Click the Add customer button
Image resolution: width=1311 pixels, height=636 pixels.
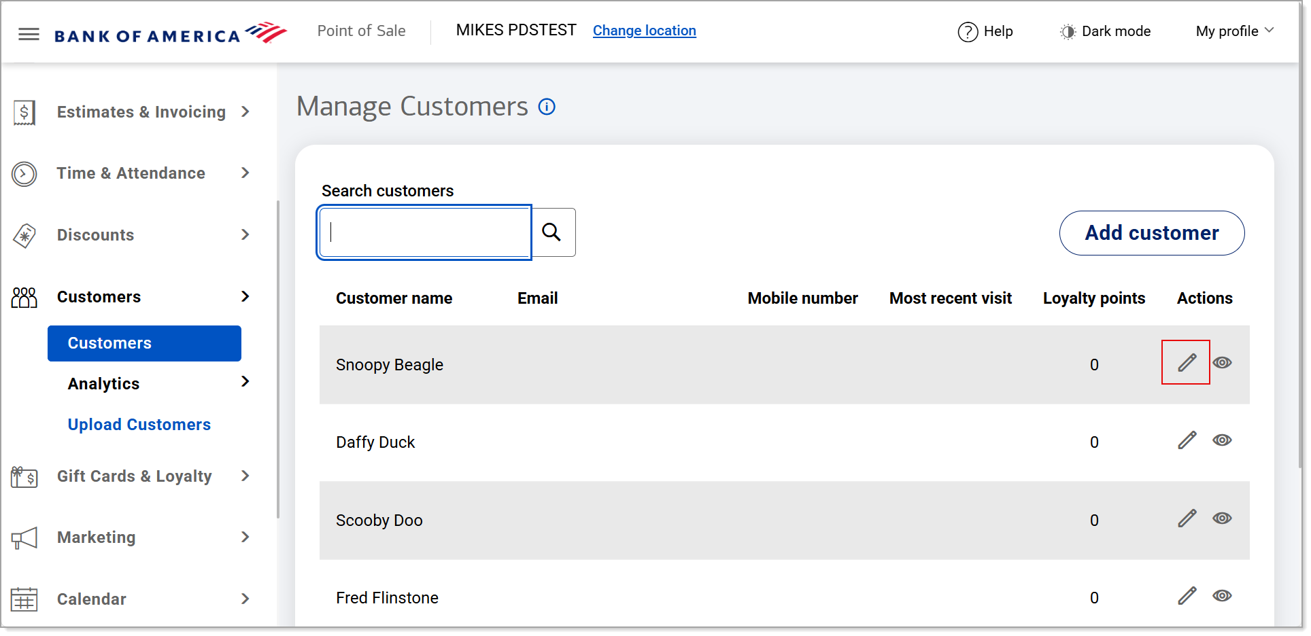pos(1152,233)
